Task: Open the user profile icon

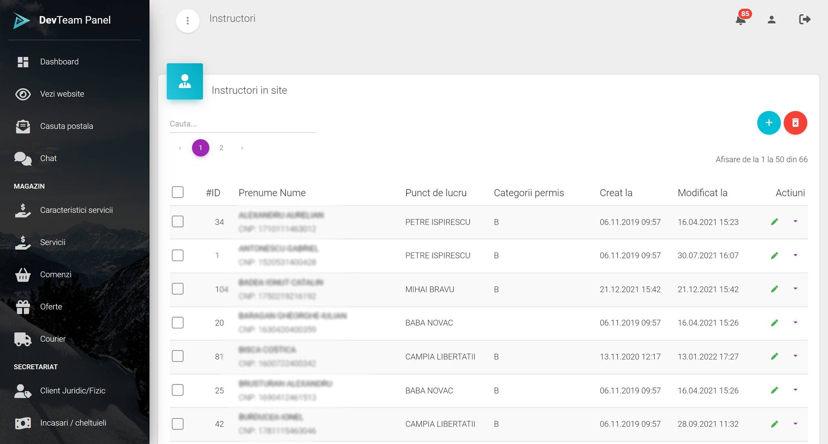Action: pyautogui.click(x=772, y=19)
